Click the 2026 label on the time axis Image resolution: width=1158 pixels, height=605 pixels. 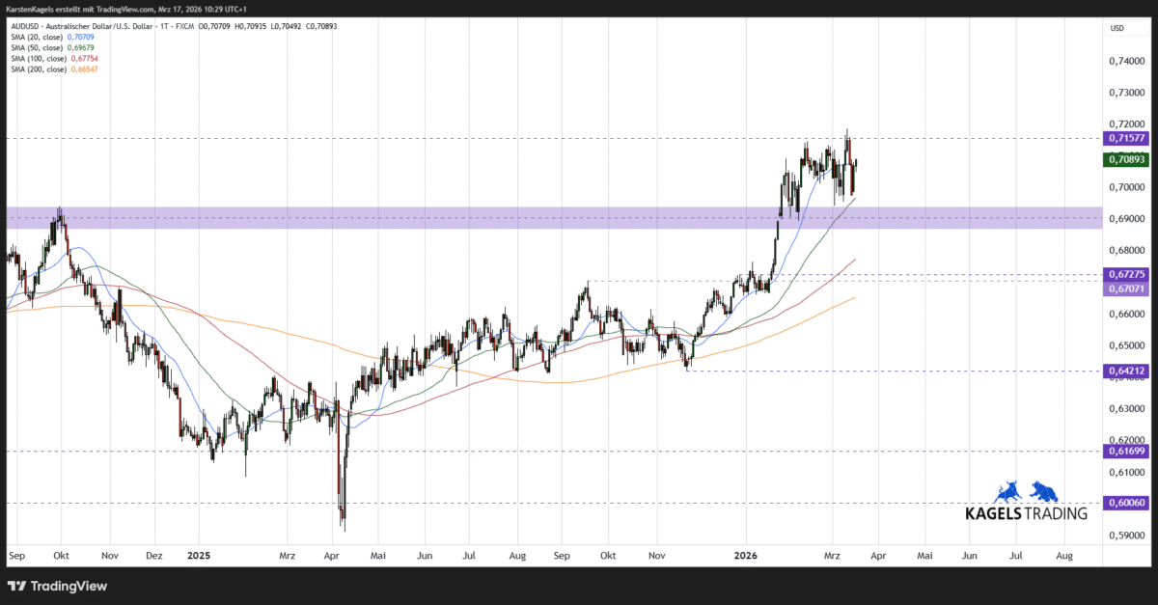746,556
